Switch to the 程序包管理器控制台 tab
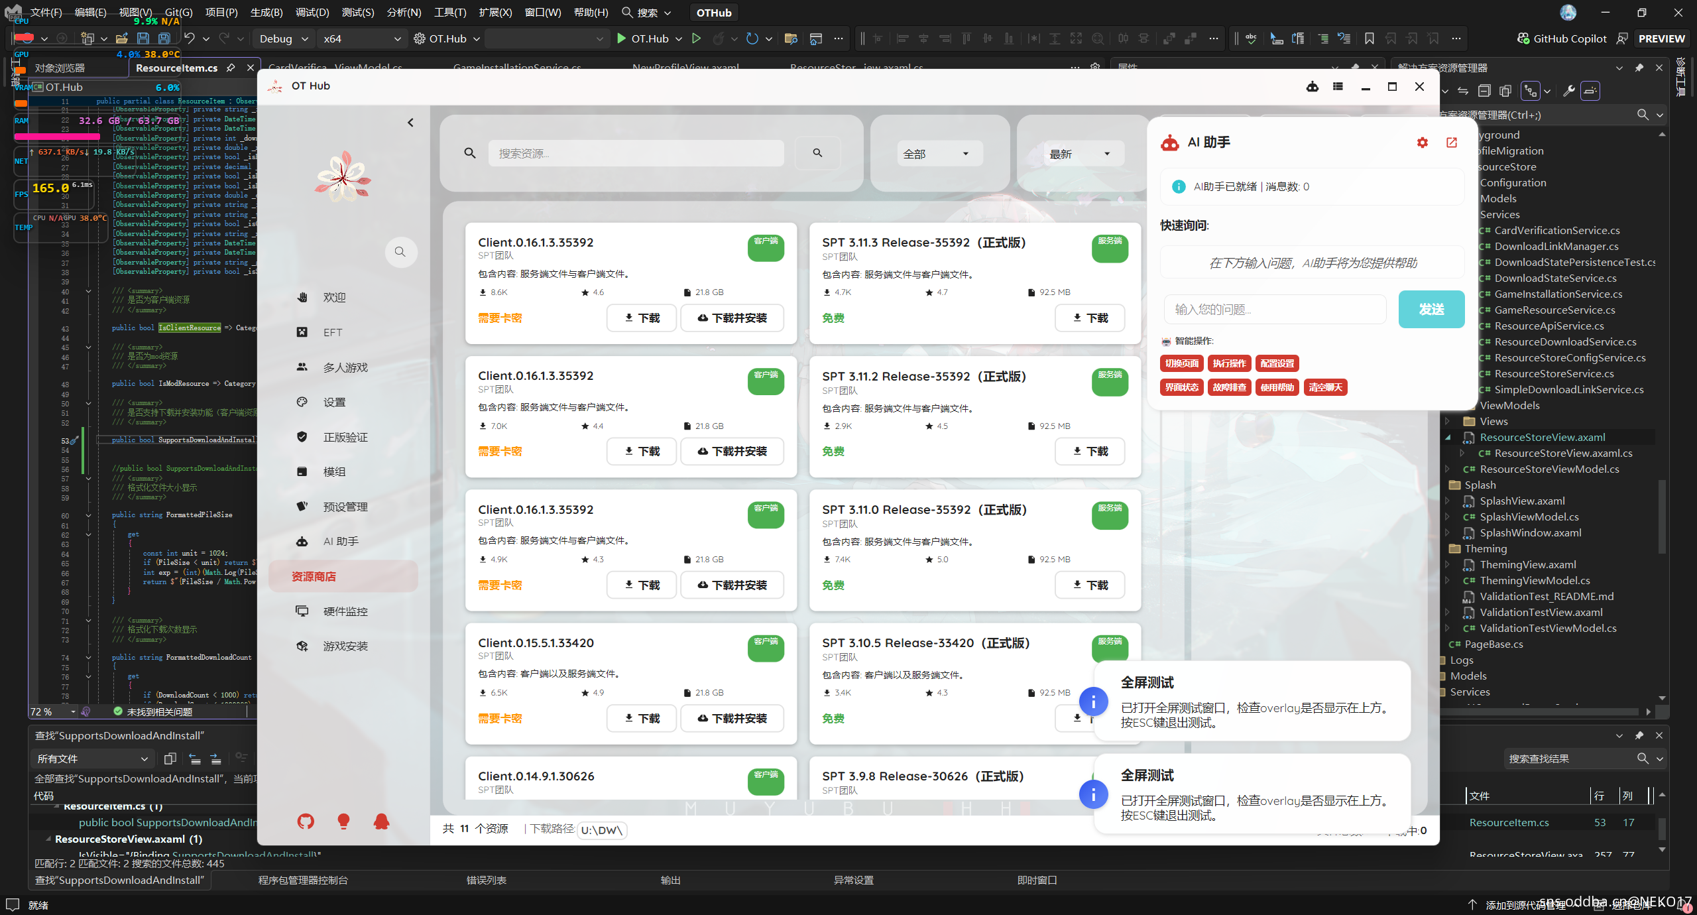 tap(303, 880)
